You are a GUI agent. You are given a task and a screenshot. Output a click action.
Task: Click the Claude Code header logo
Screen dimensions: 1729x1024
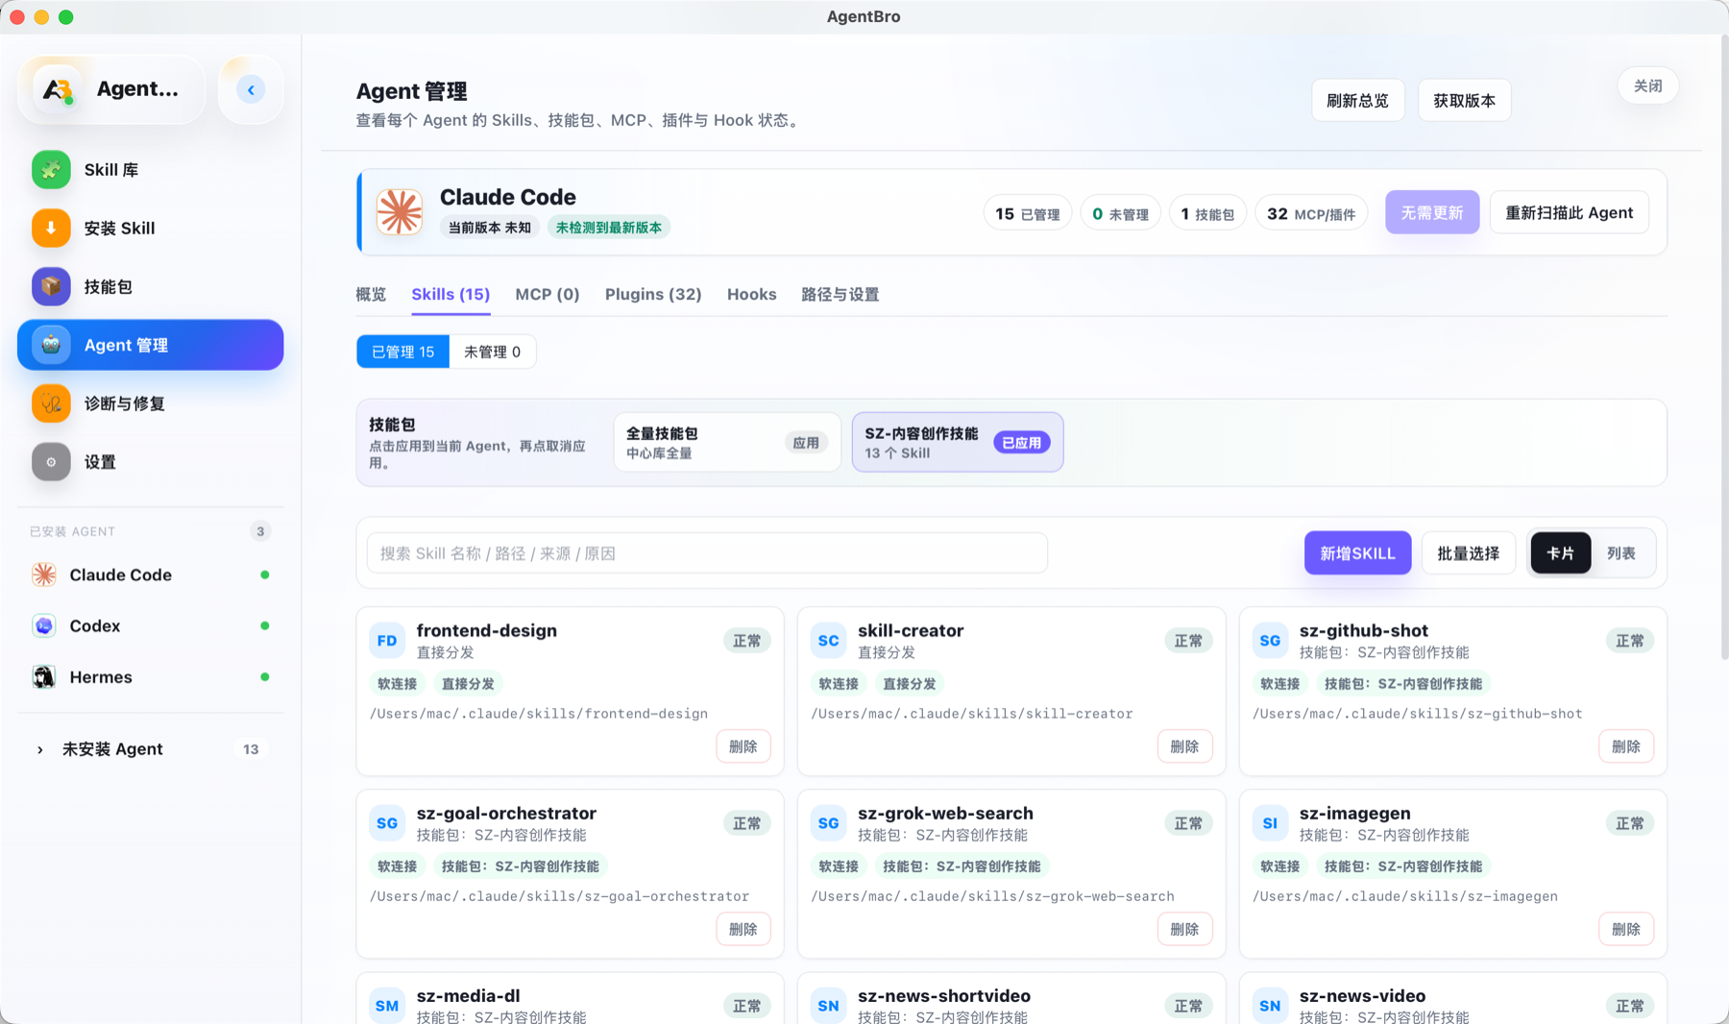coord(400,212)
